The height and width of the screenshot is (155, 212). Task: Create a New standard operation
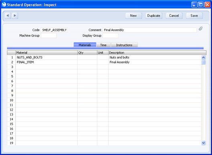pos(133,16)
